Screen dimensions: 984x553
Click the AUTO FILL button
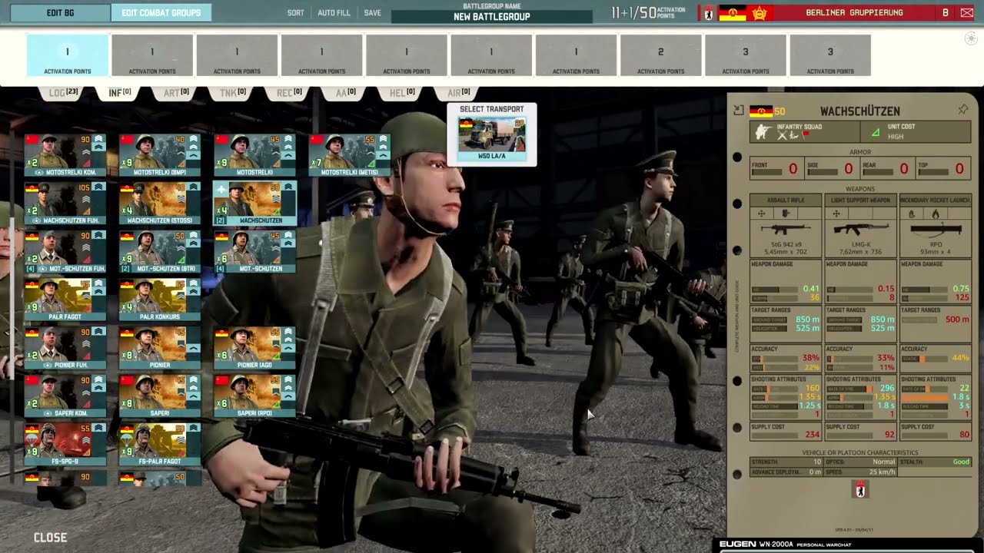click(334, 13)
